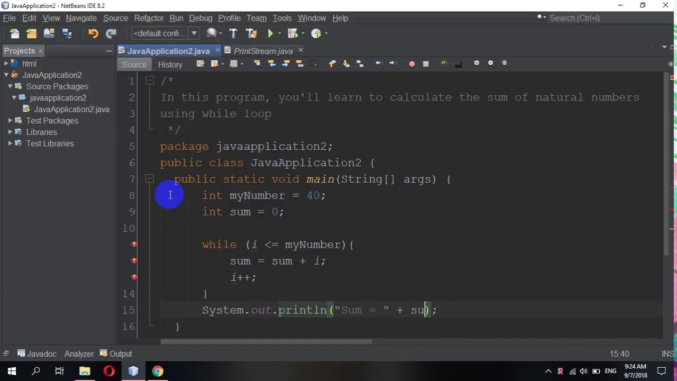Image resolution: width=677 pixels, height=381 pixels.
Task: Click the Debug Project icon
Action: point(292,33)
